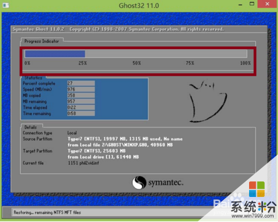Minimize the Ghost32 11.0 window
This screenshot has height=222, width=278.
tap(240, 4)
